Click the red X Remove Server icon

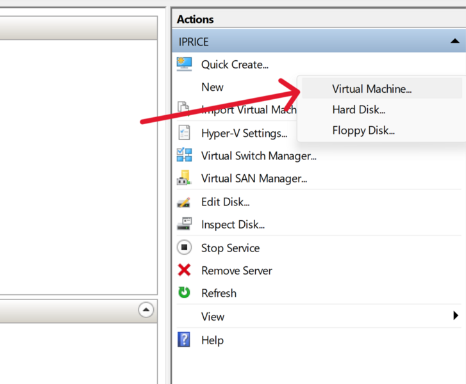click(x=184, y=270)
